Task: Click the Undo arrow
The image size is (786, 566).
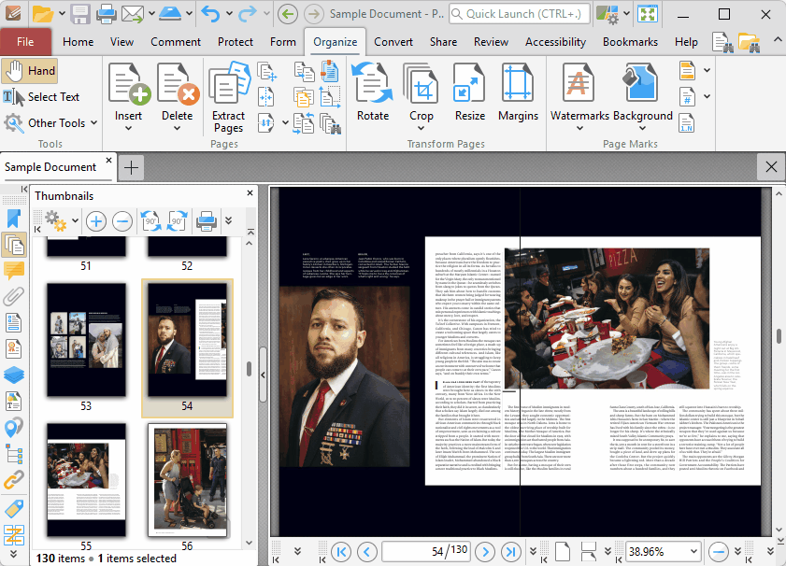Action: 210,14
